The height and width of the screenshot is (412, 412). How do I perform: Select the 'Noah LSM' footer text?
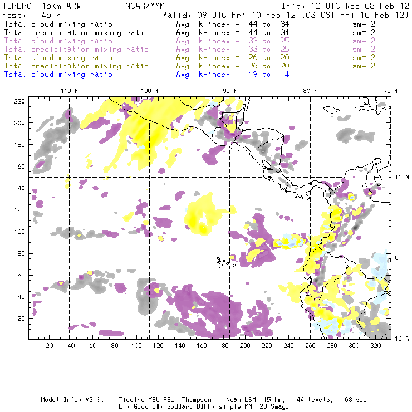pos(241,400)
